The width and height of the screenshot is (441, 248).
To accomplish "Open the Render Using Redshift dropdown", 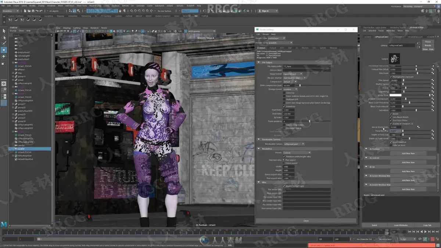I will (x=280, y=43).
